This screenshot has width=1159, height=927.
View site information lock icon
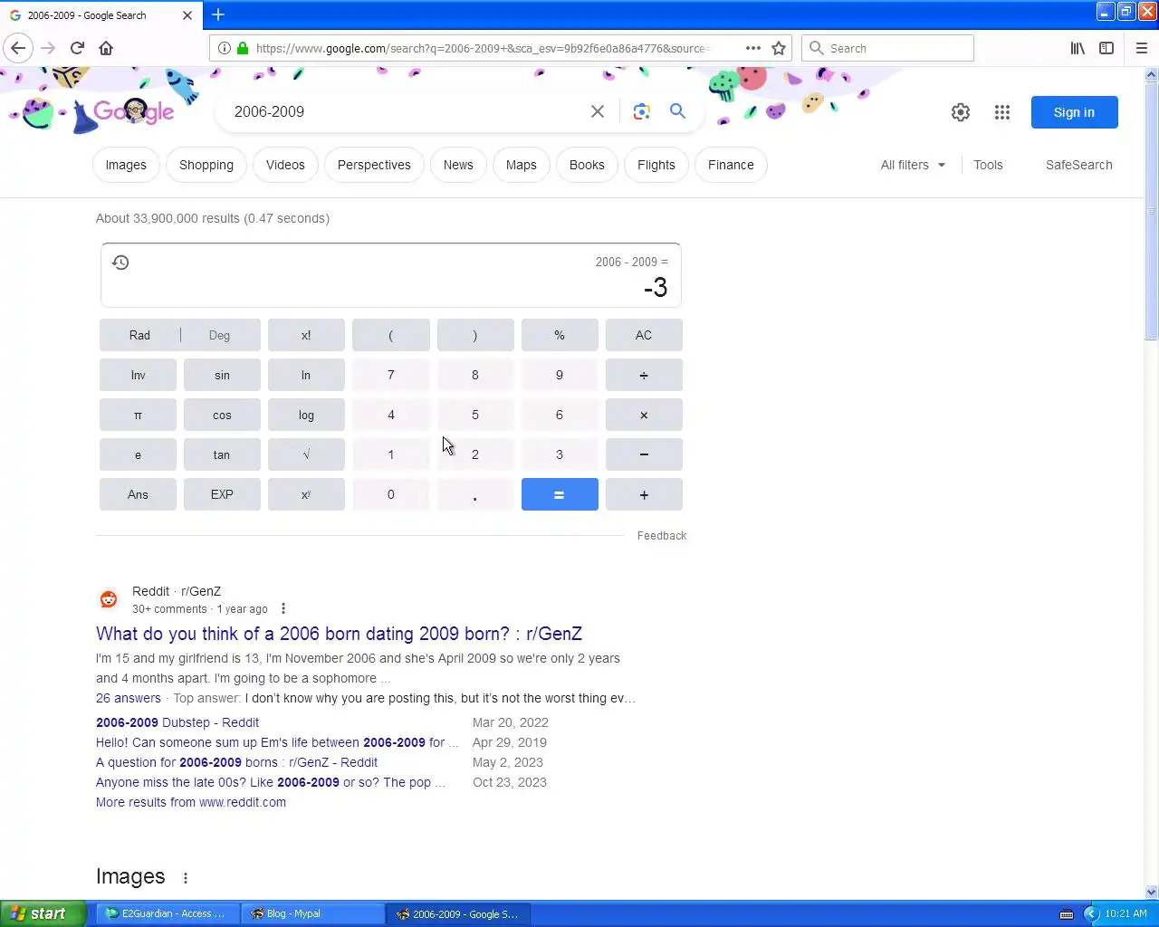tap(243, 48)
